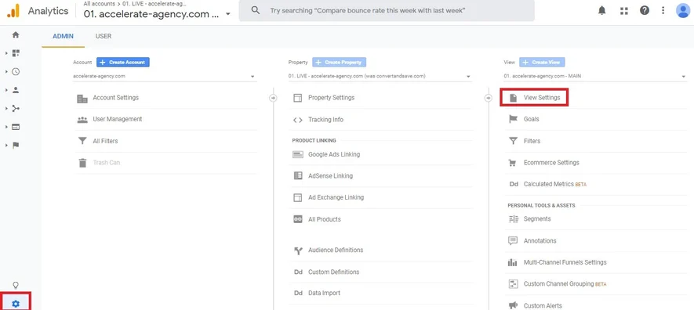
Task: Open the notifications bell
Action: [x=602, y=10]
